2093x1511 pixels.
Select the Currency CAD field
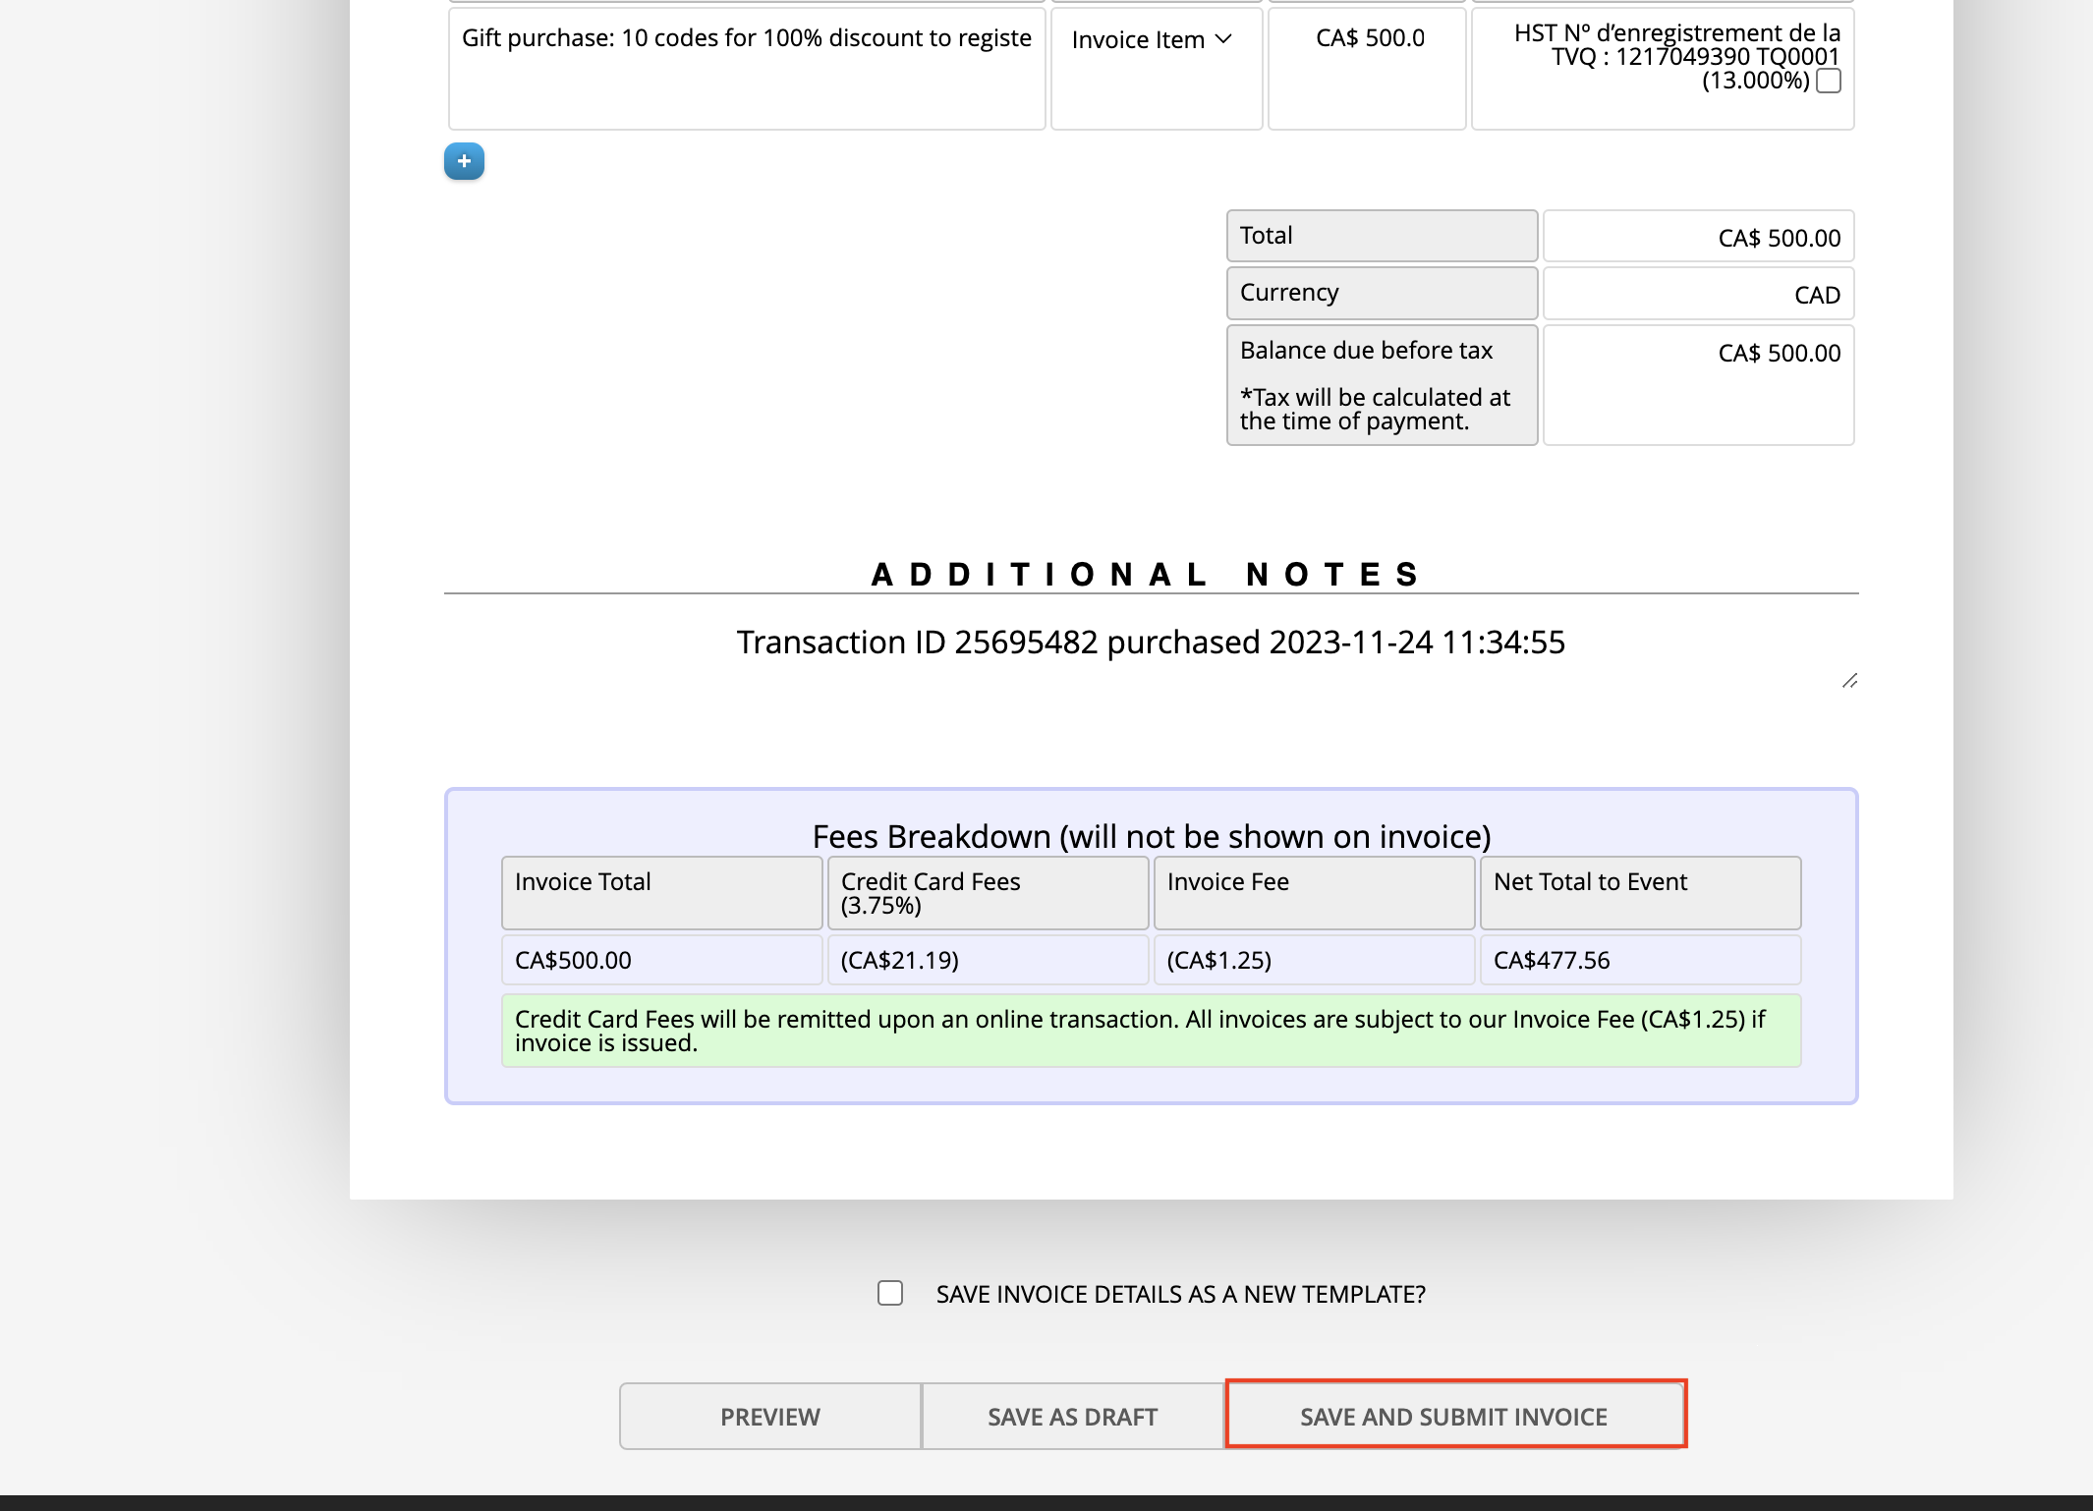(1697, 293)
